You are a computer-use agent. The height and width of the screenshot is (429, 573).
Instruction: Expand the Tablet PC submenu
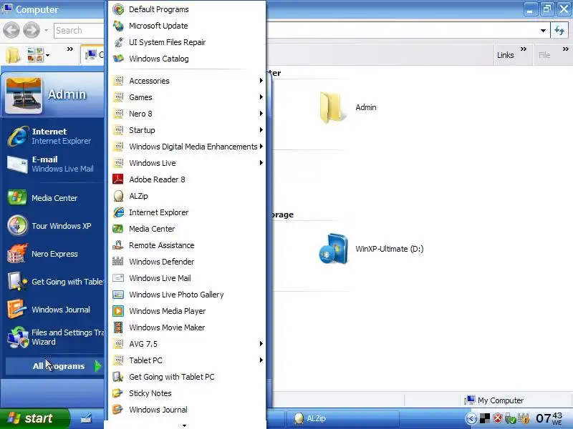[x=187, y=360]
